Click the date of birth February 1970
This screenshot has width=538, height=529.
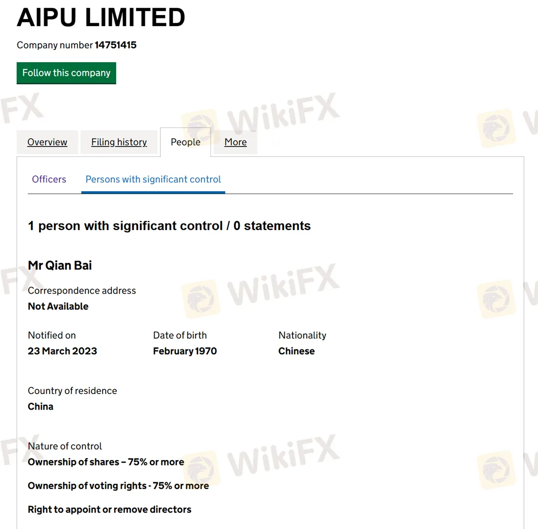185,351
